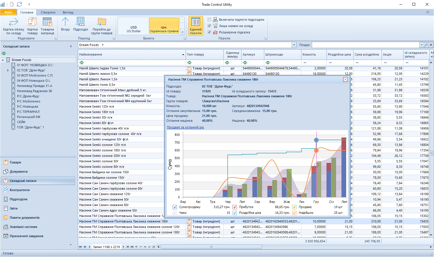Add a record with the plus button

click(136, 247)
